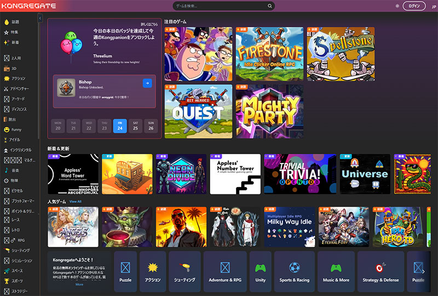Open the Strategy & Defense target tile
The width and height of the screenshot is (438, 296).
[381, 271]
